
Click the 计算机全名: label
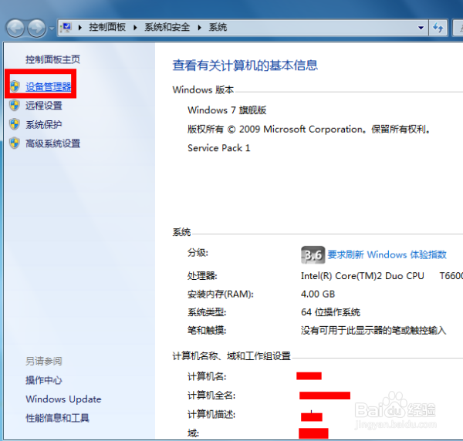pyautogui.click(x=211, y=396)
